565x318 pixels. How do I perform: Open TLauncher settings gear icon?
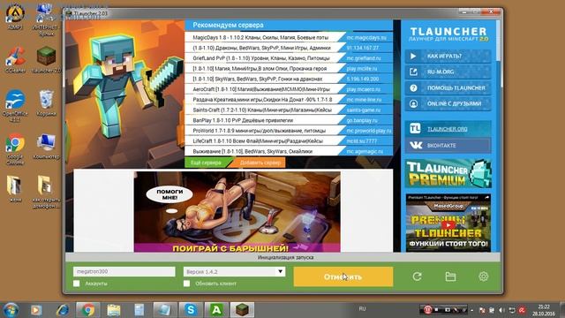click(483, 276)
